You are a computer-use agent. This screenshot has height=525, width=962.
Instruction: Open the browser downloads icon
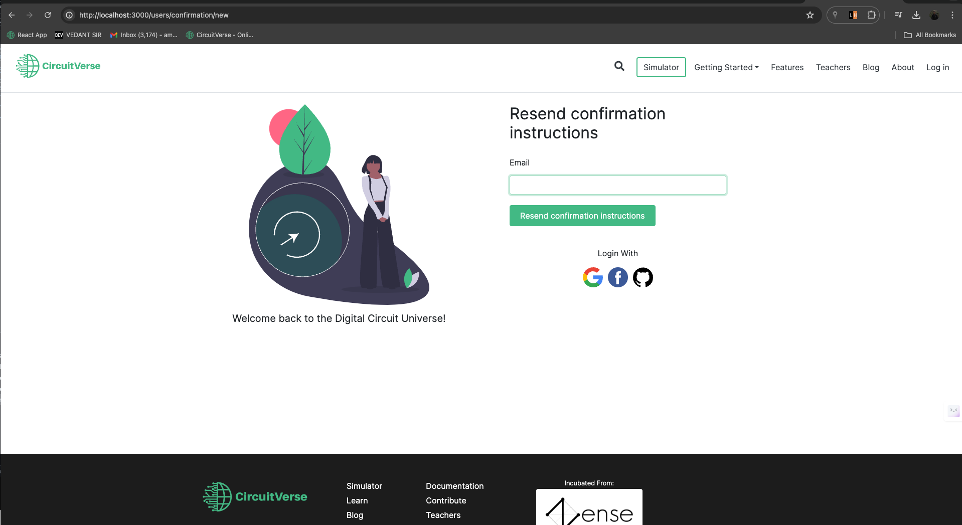[x=916, y=15]
